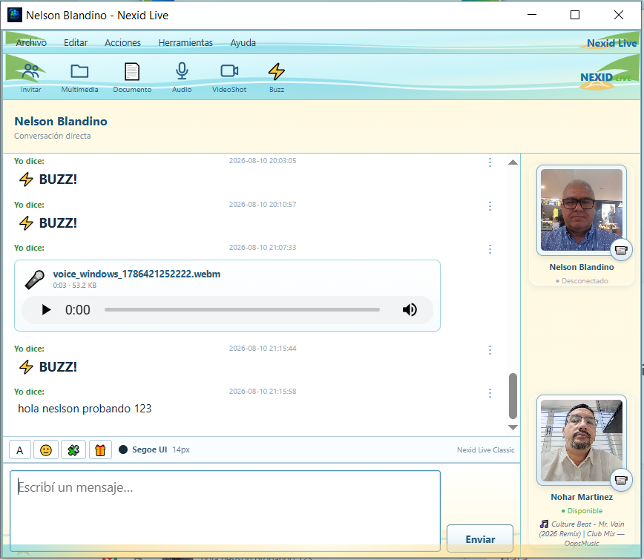Viewport: 644px width, 560px height.
Task: Play the voice_windows audio message
Action: (46, 309)
